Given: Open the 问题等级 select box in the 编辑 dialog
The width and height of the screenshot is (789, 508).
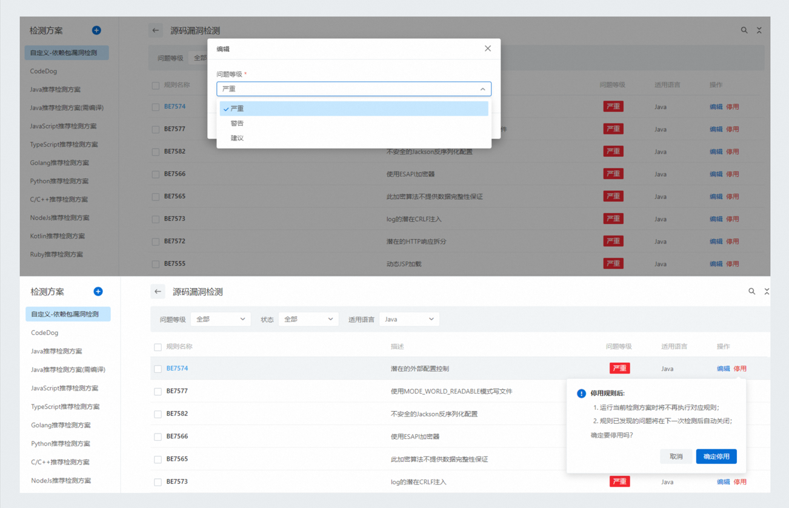Looking at the screenshot, I should coord(354,89).
